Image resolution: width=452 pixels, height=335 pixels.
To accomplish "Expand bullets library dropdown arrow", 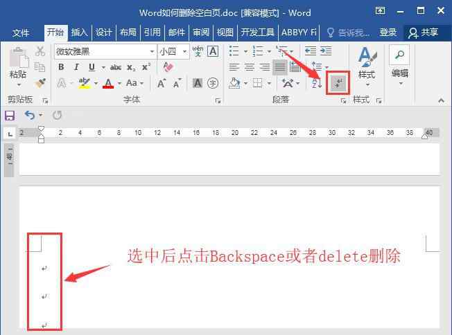I will tap(246, 52).
